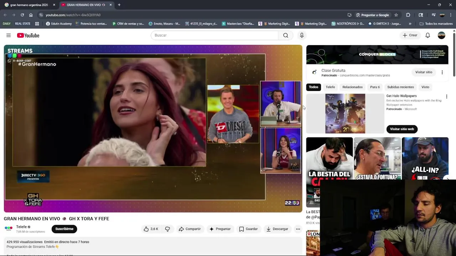456x256 pixels.
Task: Expand the hidden bookmarks chevron
Action: pos(410,24)
